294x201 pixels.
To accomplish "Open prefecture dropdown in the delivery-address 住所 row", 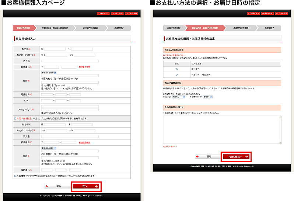I will (x=49, y=148).
